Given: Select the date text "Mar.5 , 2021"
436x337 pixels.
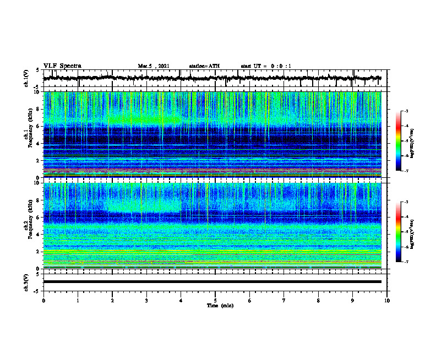Looking at the screenshot, I should [154, 66].
